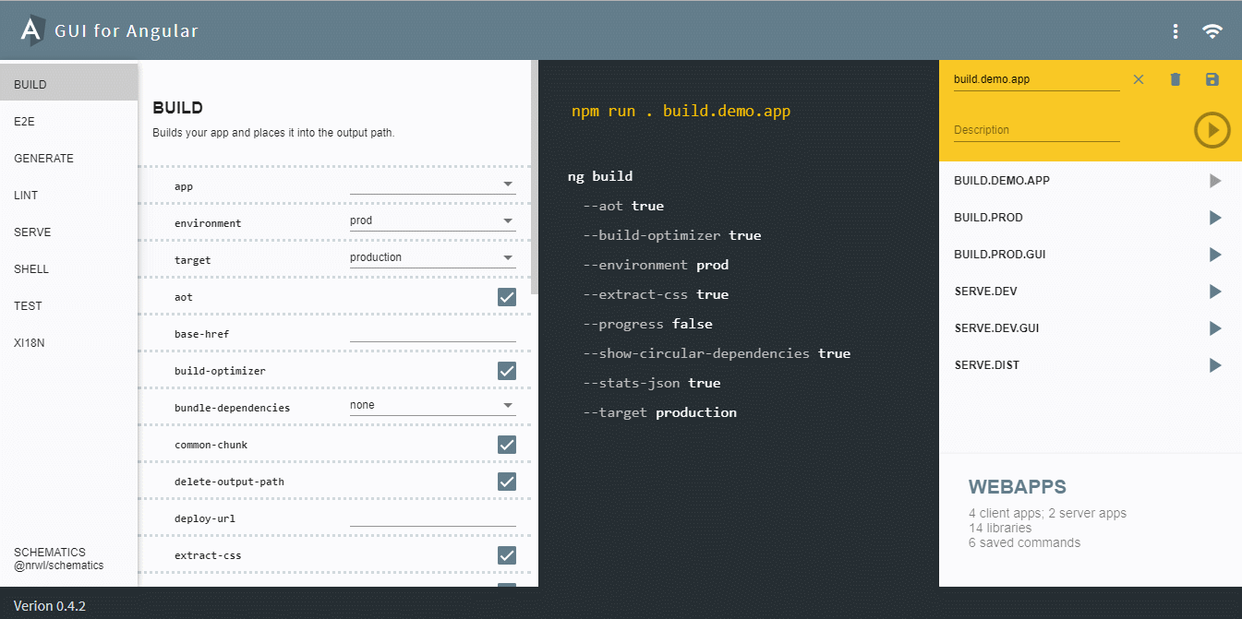Click the WEBAPPS heading
The width and height of the screenshot is (1242, 619).
[1018, 487]
